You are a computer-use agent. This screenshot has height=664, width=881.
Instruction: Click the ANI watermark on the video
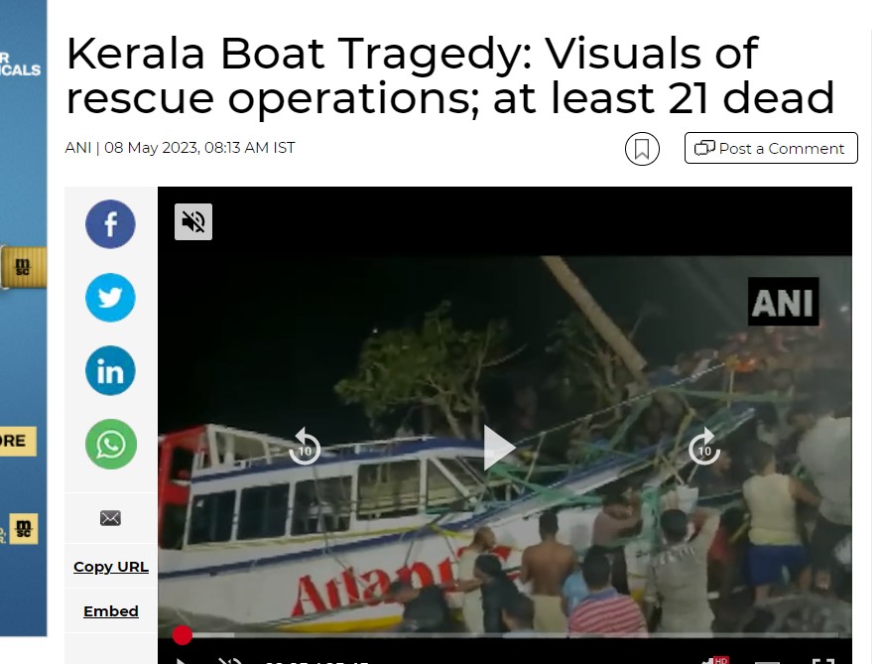coord(783,302)
